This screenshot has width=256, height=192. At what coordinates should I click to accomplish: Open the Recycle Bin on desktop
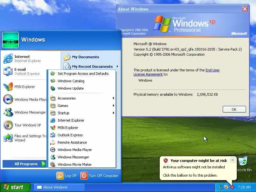[243, 161]
